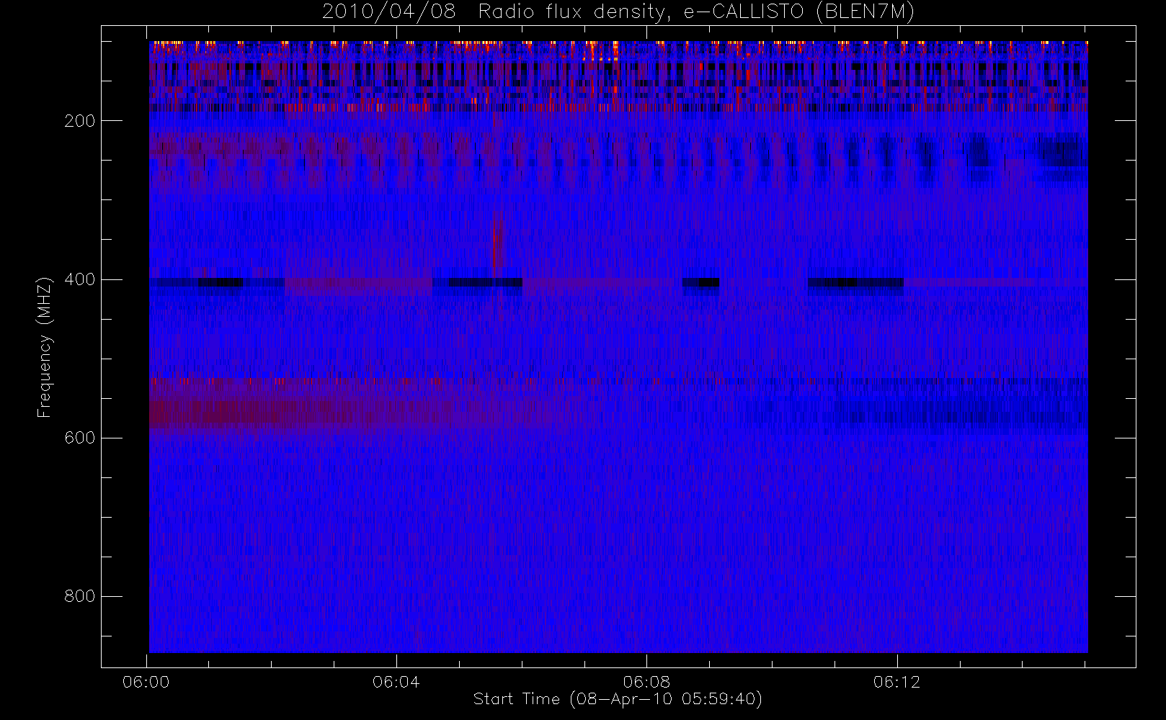Click the red radio burst spike above 400 MHz
The image size is (1166, 720).
pyautogui.click(x=497, y=248)
